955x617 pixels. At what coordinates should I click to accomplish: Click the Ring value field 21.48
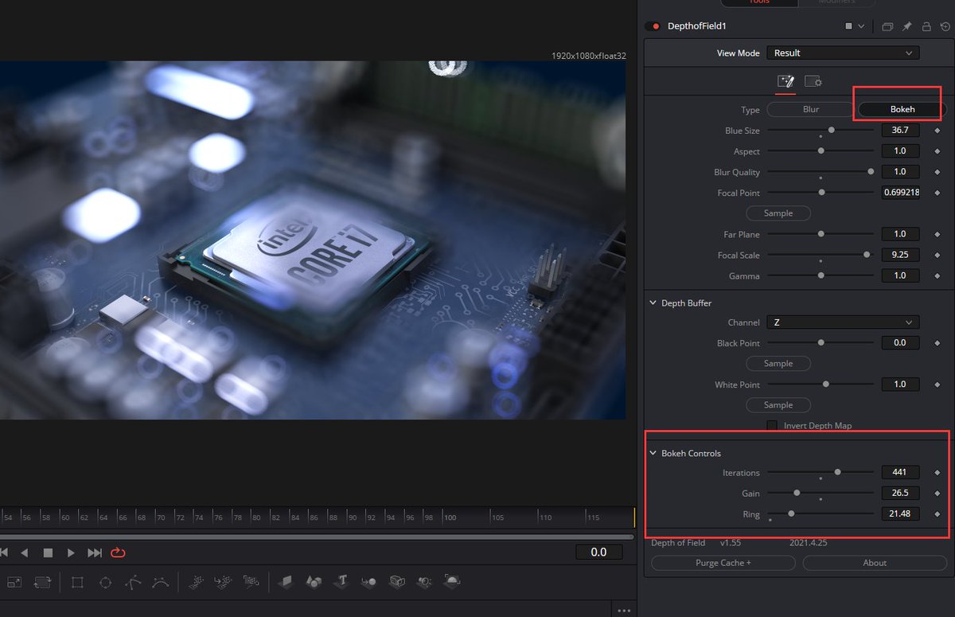click(900, 514)
